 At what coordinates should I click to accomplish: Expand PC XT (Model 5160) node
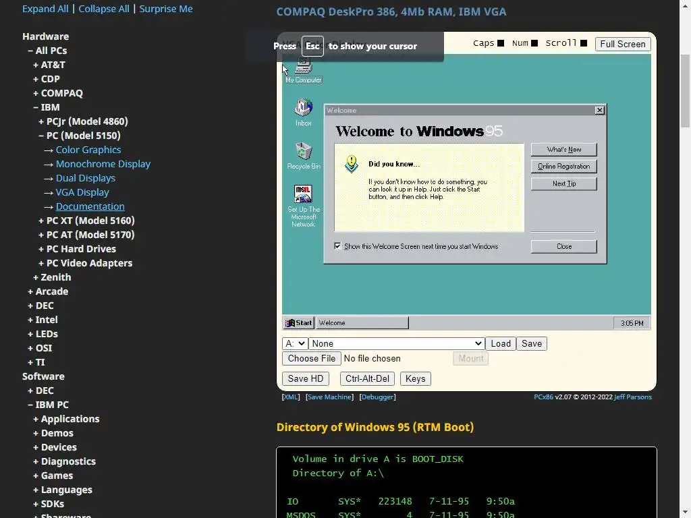pyautogui.click(x=86, y=221)
